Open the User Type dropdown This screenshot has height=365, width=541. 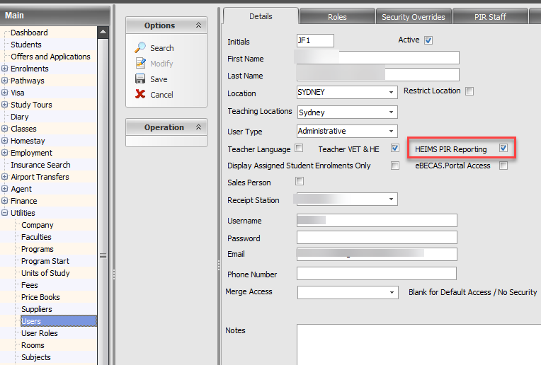pyautogui.click(x=392, y=132)
